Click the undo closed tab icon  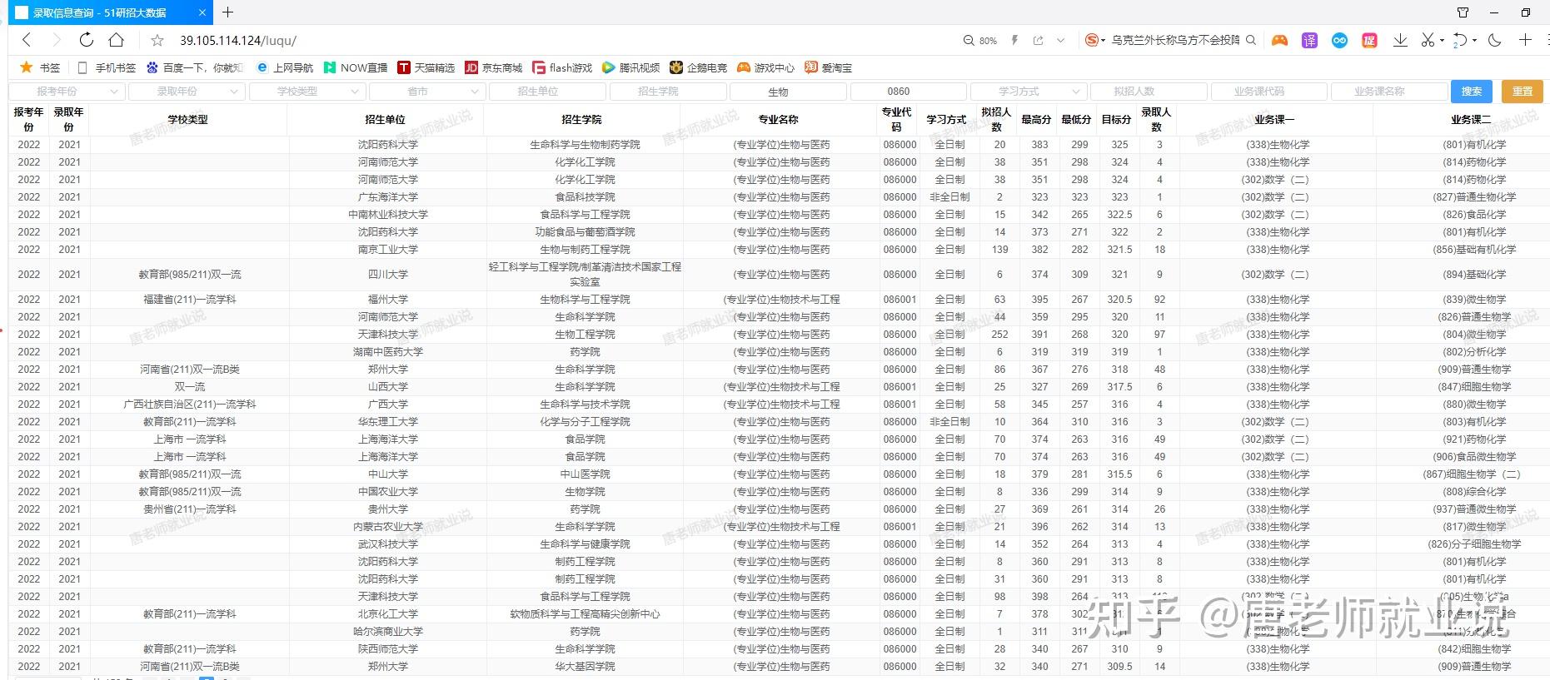tap(1460, 40)
